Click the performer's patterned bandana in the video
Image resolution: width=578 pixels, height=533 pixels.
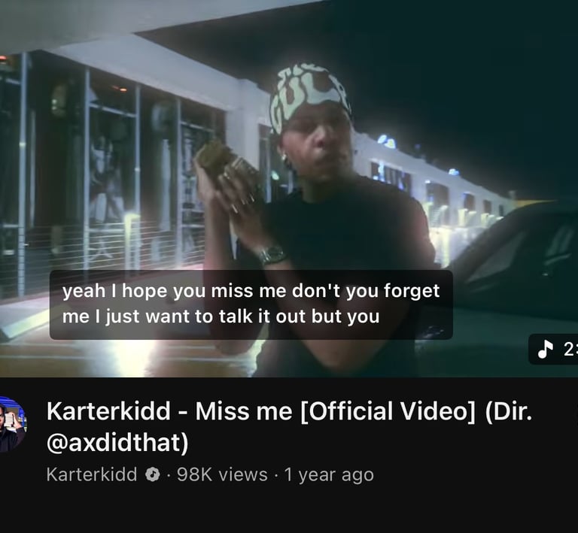click(309, 96)
